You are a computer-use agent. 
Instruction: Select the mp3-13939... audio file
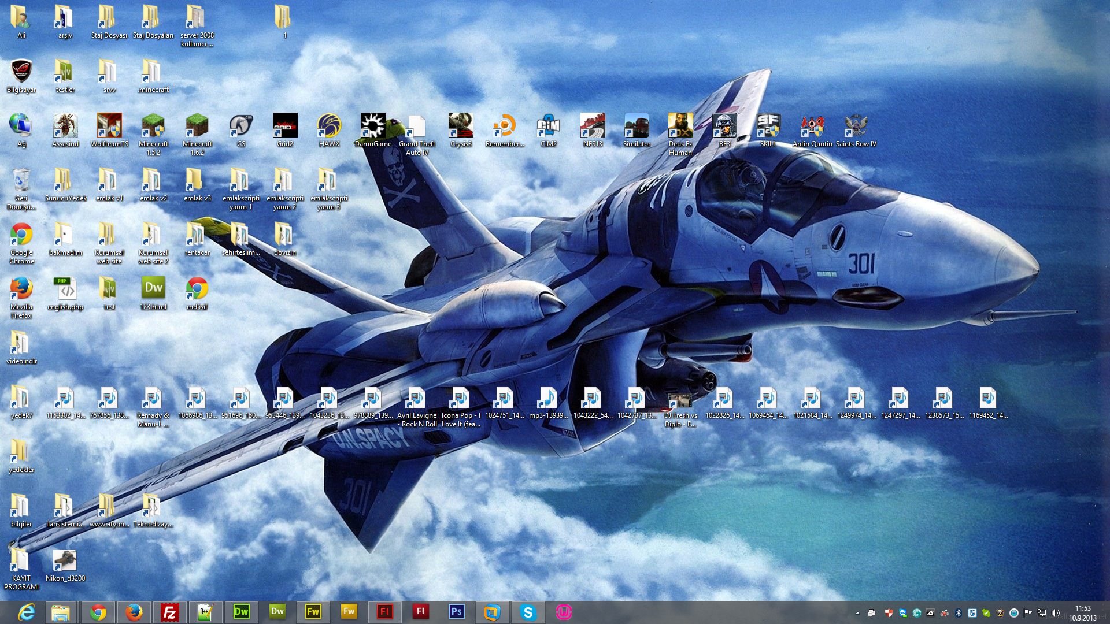[x=549, y=402]
